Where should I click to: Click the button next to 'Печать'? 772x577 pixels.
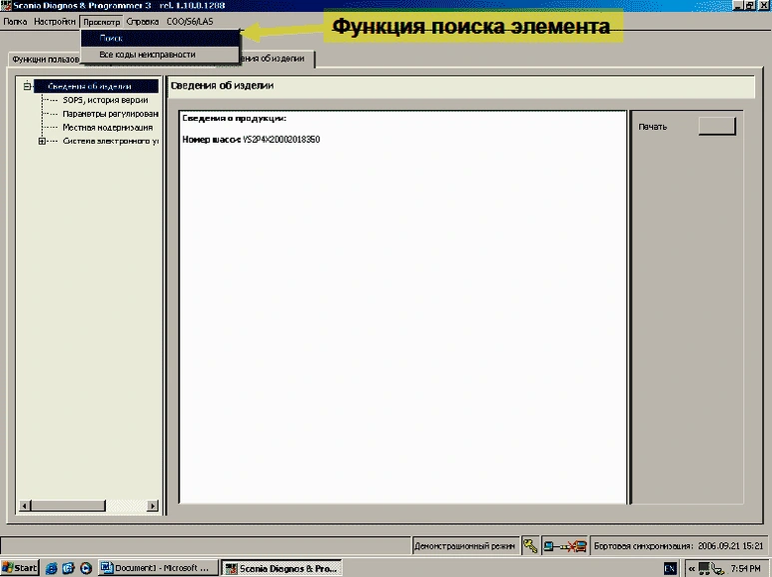(715, 126)
